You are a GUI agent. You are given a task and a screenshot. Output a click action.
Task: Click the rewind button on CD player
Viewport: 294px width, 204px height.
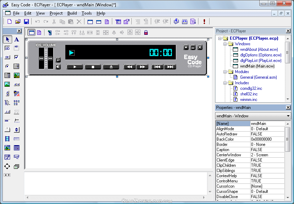click(130, 67)
